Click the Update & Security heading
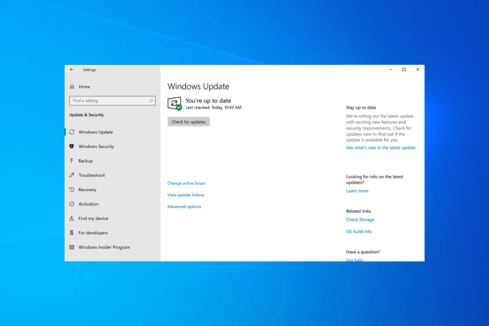Image resolution: width=489 pixels, height=326 pixels. (x=87, y=114)
